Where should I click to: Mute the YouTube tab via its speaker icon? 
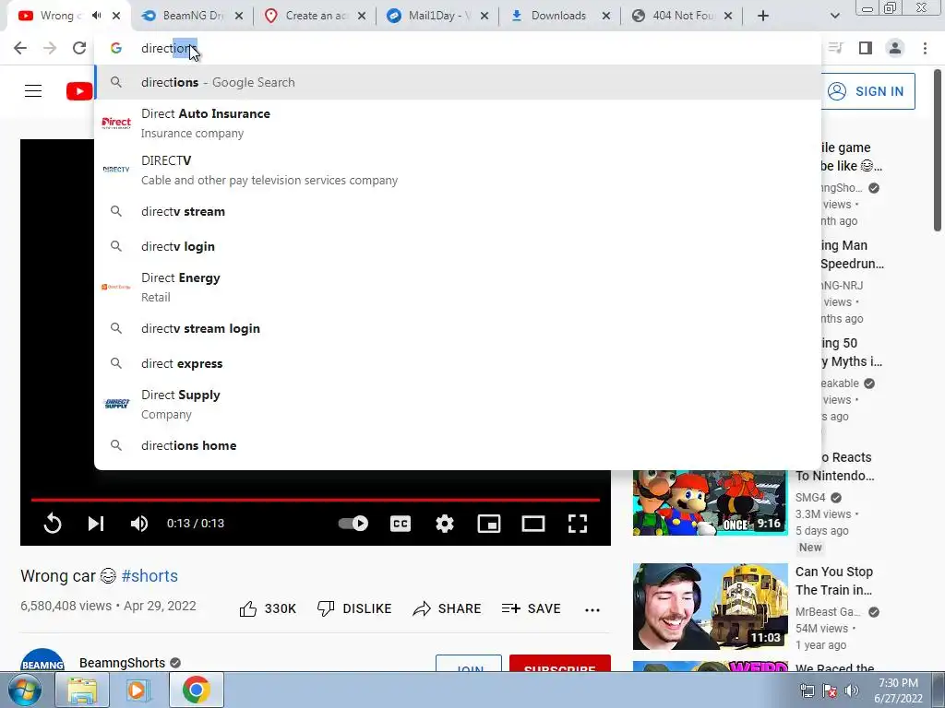[96, 16]
